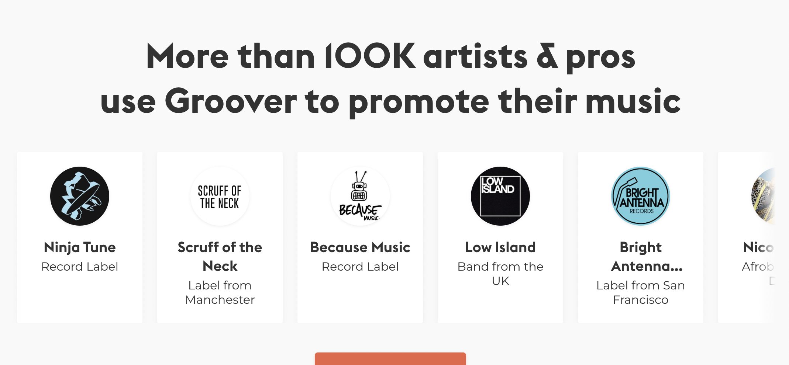
Task: Open the Scruff of the Neck title
Action: [x=220, y=257]
